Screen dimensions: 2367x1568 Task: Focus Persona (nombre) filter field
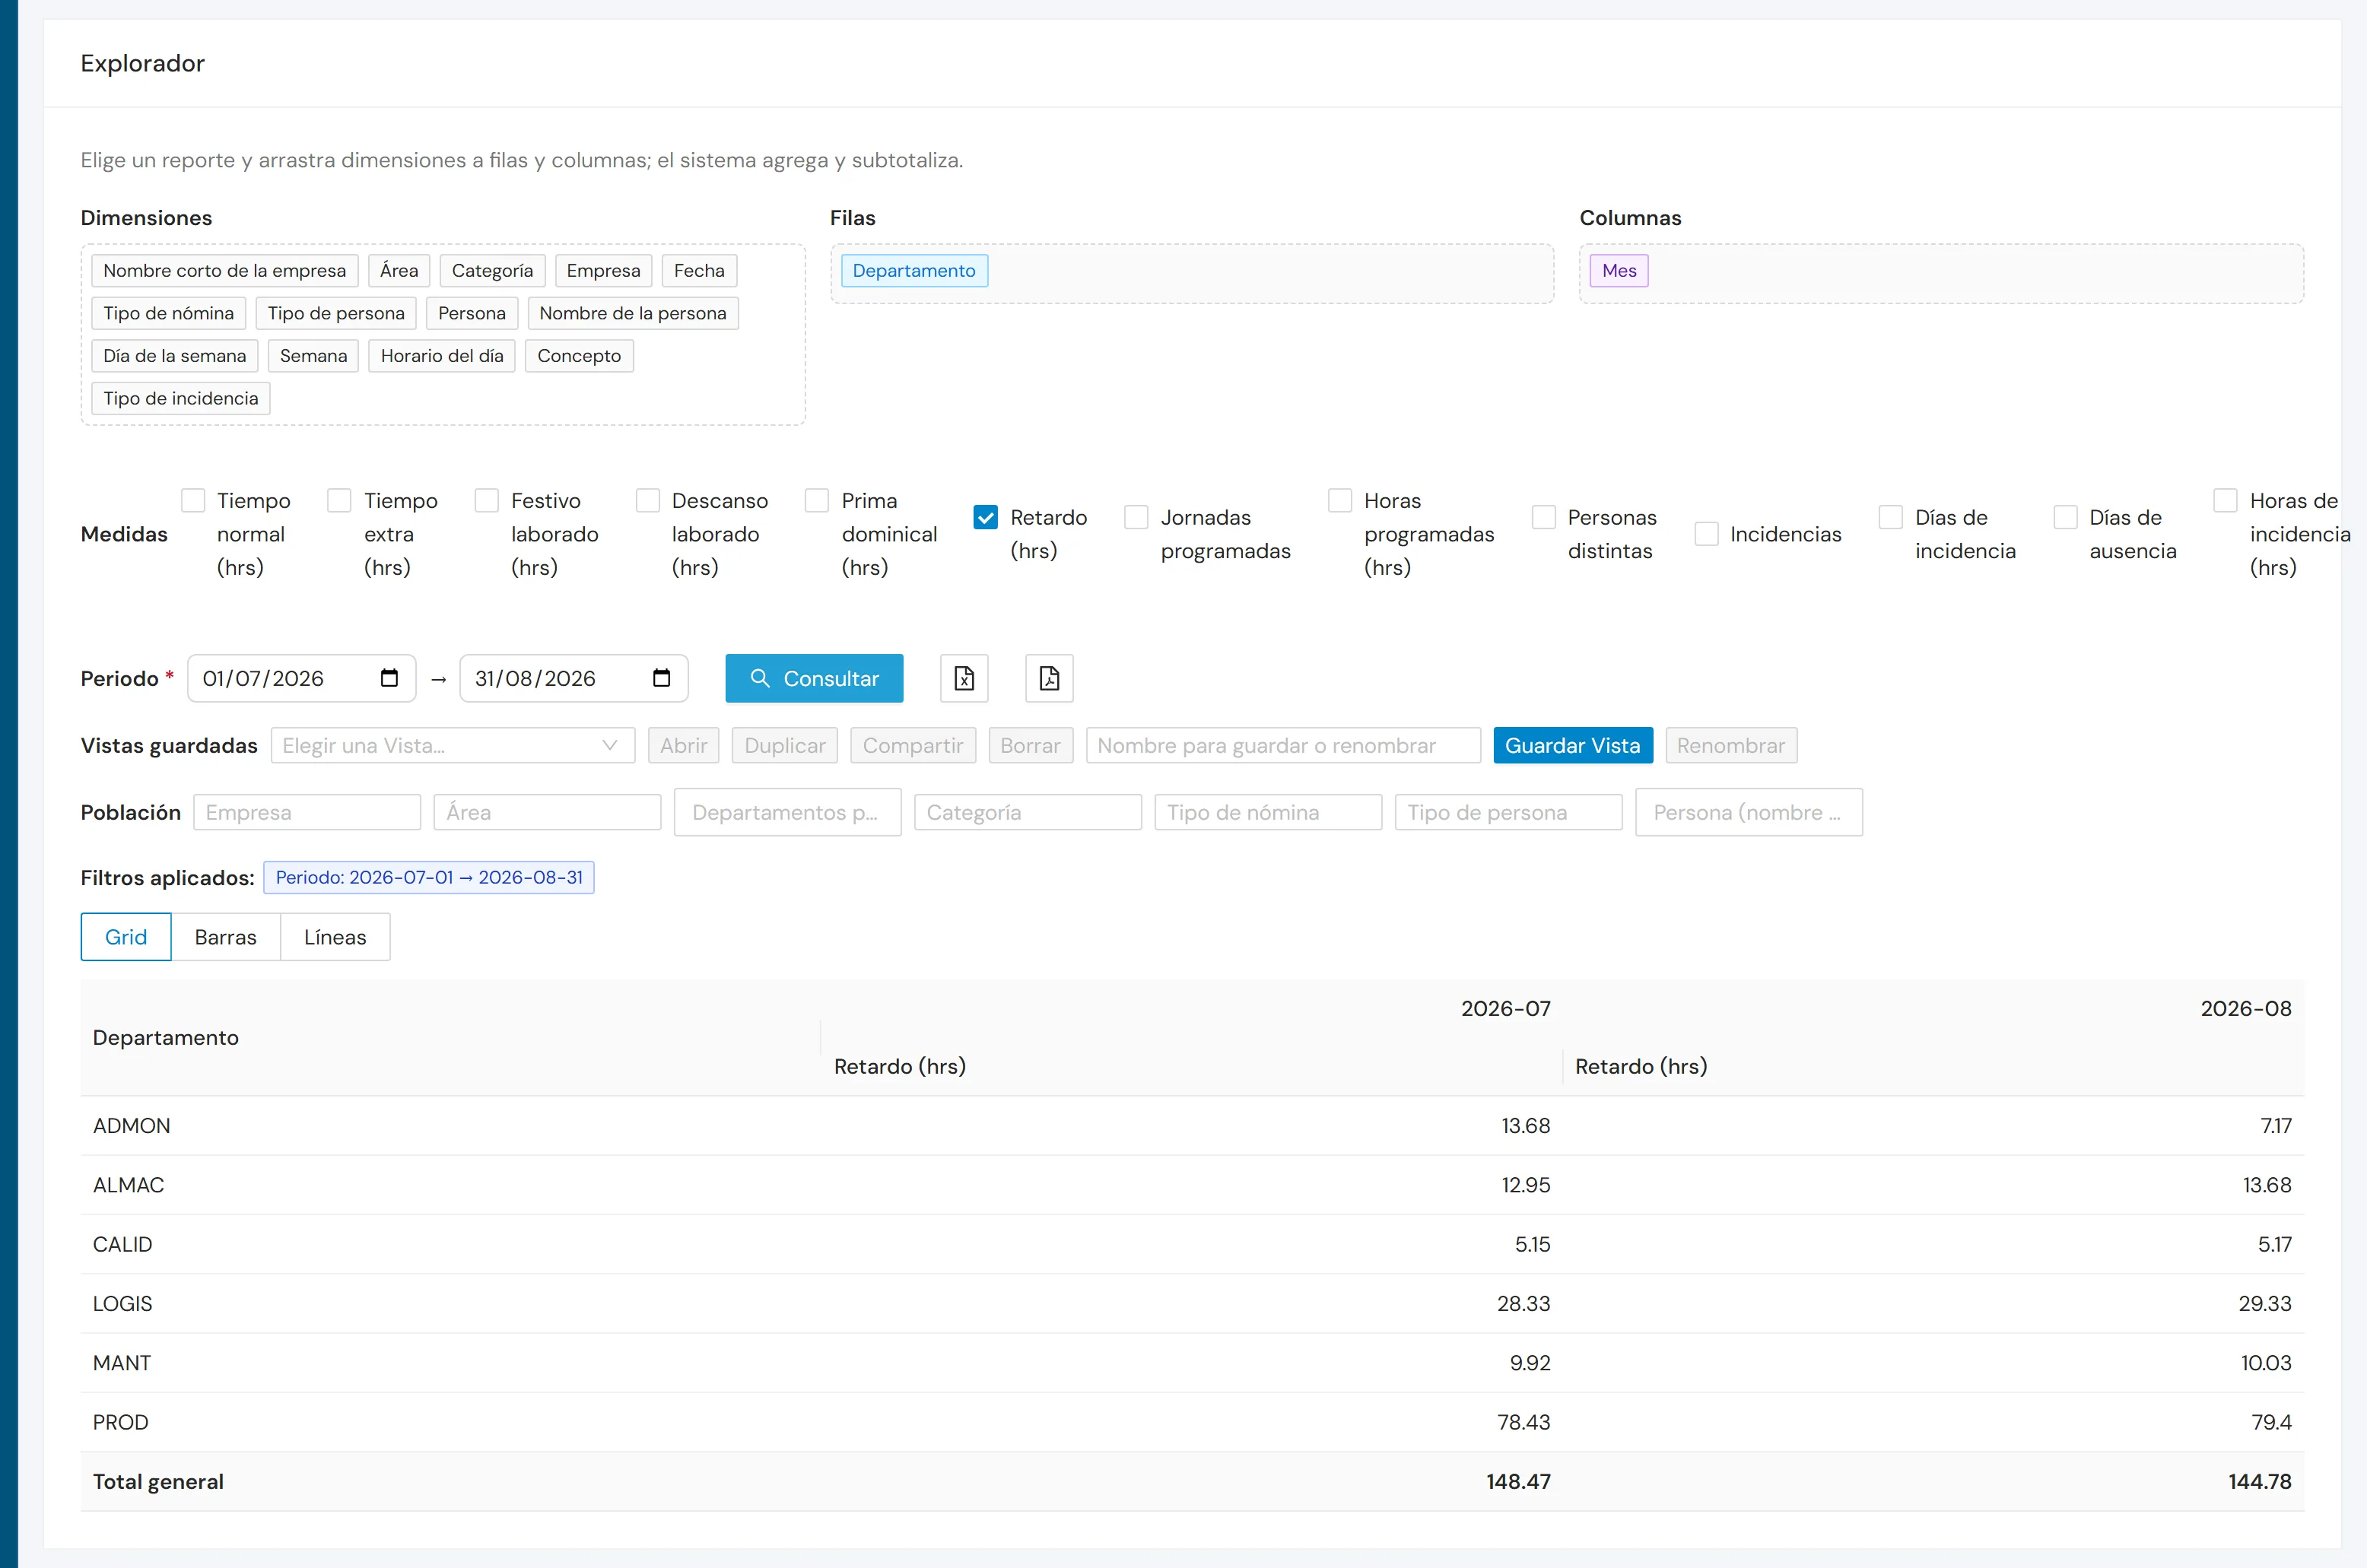pos(1749,812)
